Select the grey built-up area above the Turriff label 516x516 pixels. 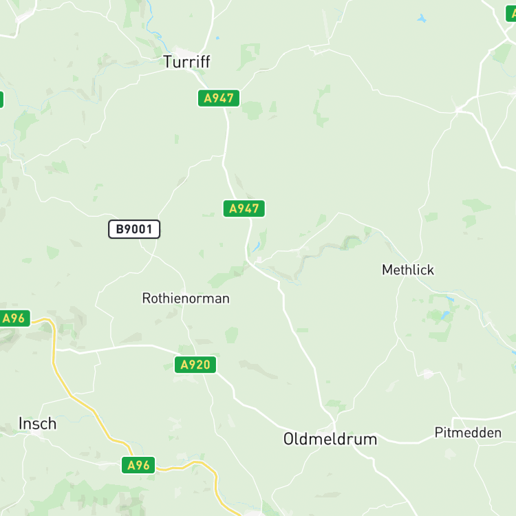point(185,52)
